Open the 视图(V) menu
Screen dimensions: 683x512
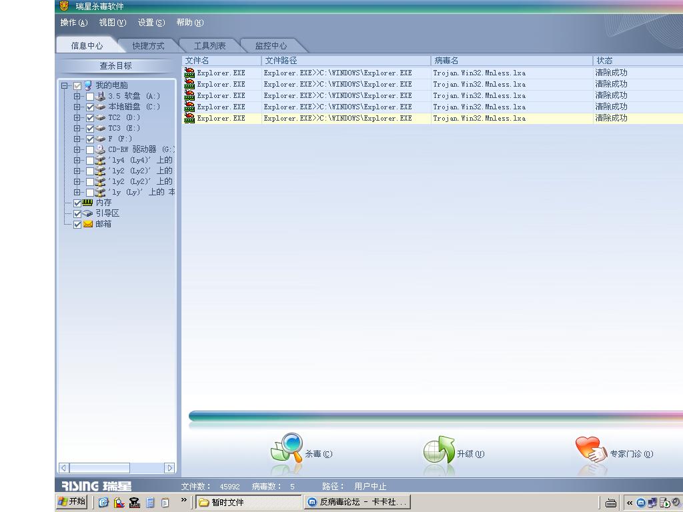click(x=112, y=23)
